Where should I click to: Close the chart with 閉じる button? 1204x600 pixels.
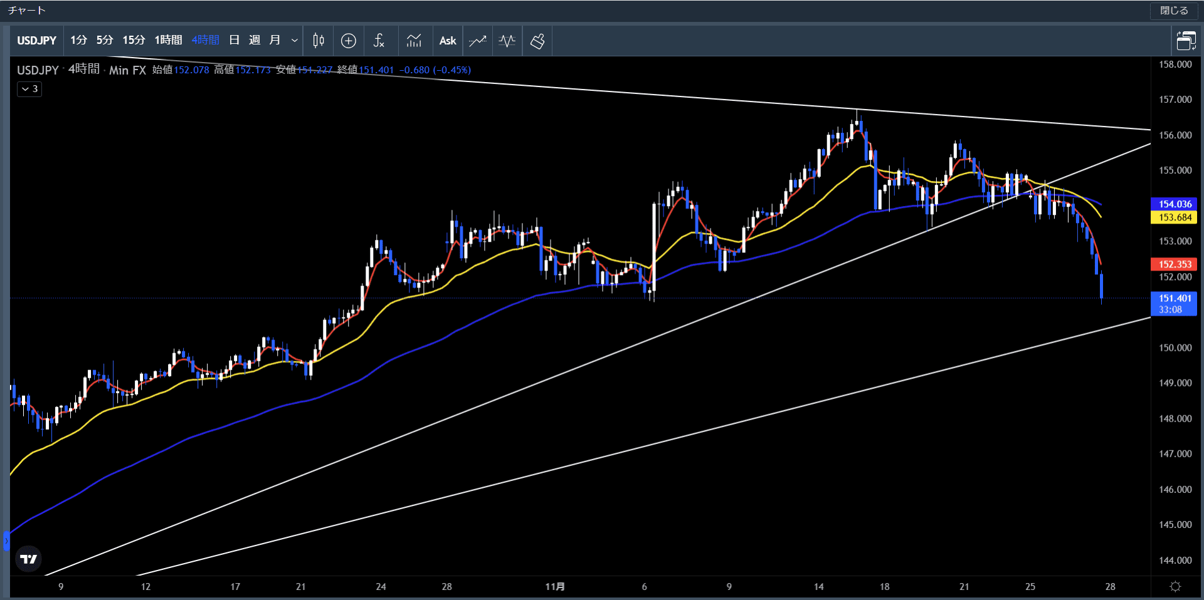click(x=1174, y=11)
